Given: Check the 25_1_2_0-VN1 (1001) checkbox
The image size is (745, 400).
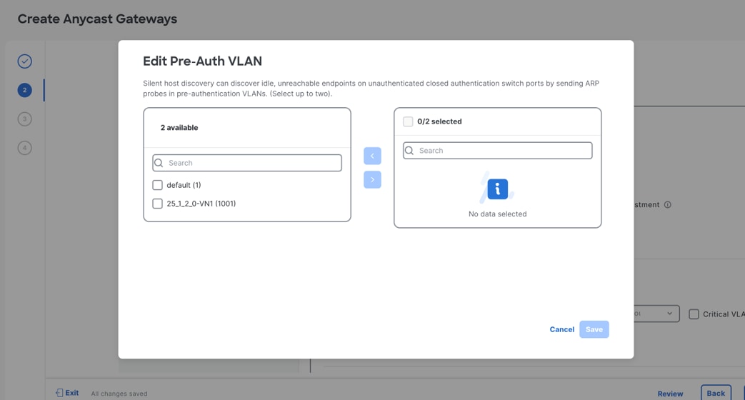Looking at the screenshot, I should pos(157,204).
